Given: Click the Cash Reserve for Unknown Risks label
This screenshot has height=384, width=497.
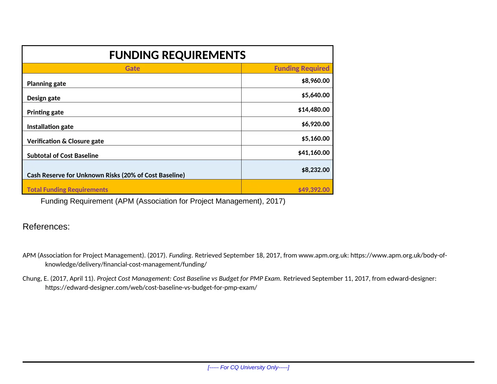Looking at the screenshot, I should (106, 175).
